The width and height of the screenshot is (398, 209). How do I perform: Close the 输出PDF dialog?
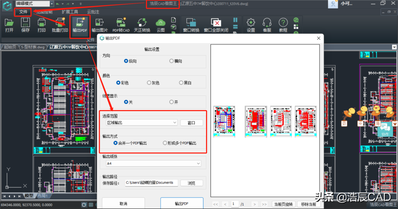tap(318, 38)
